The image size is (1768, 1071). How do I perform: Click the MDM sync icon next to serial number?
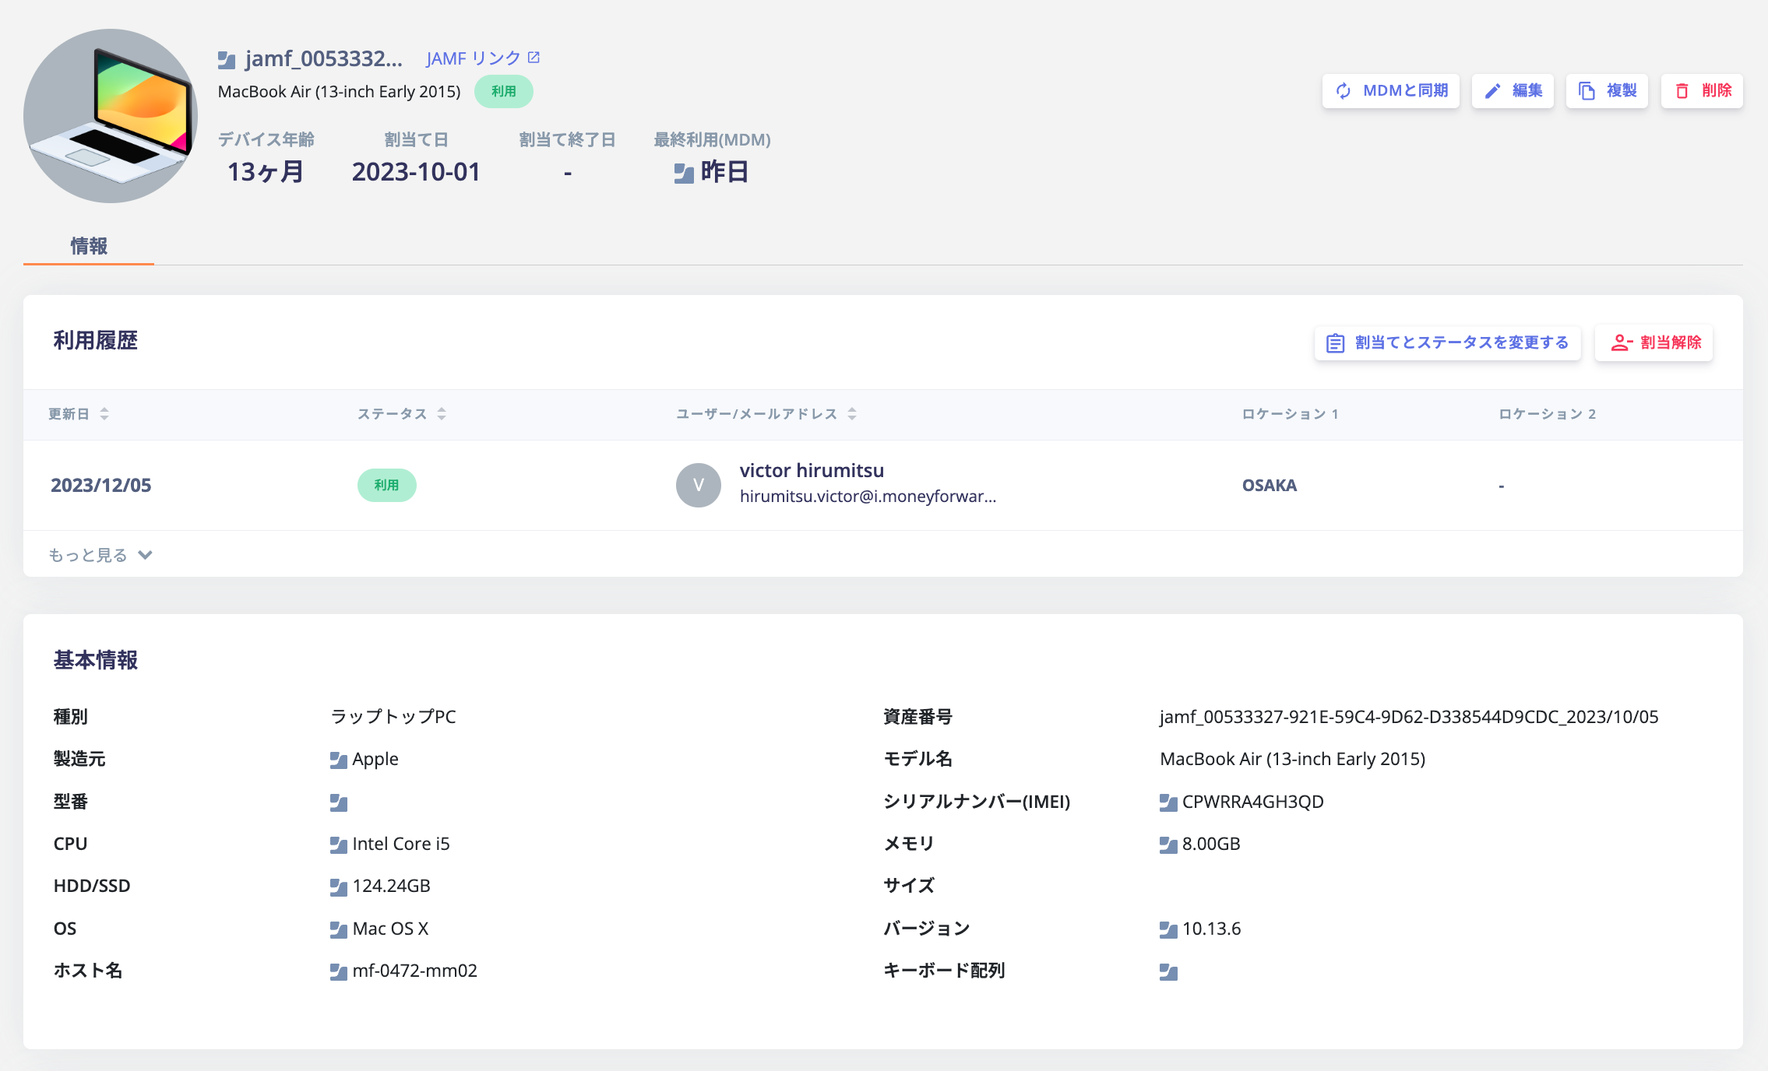click(1168, 802)
